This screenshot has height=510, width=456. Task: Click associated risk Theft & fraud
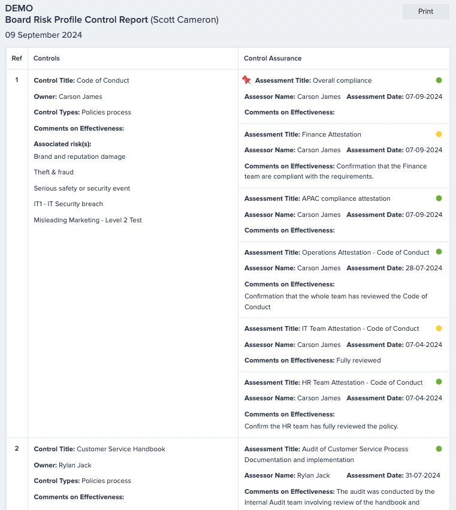[54, 172]
